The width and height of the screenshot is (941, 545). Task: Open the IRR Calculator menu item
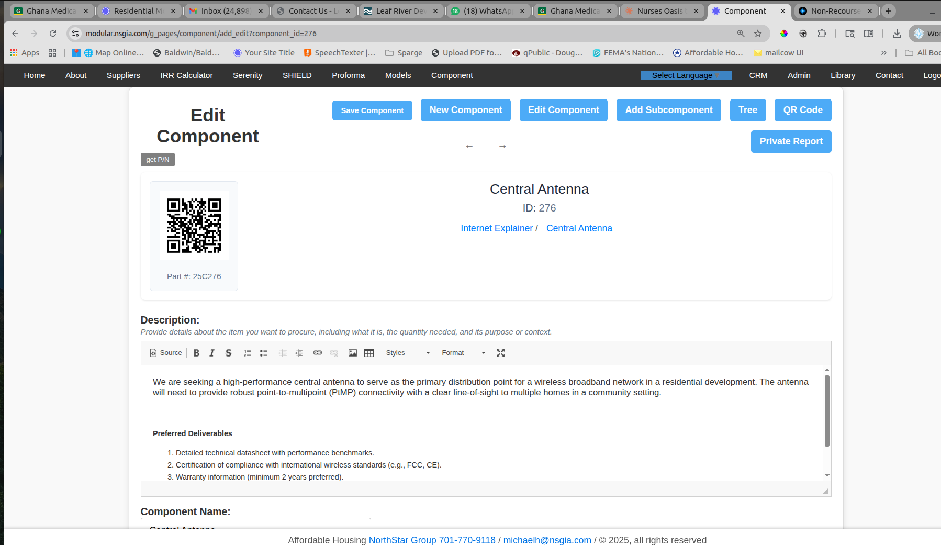tap(186, 75)
